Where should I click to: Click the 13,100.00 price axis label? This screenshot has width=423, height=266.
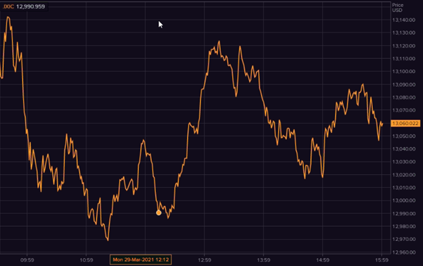point(403,71)
